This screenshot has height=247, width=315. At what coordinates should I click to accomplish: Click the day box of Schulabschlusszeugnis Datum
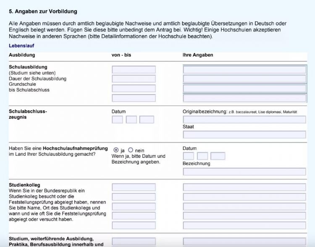(117, 120)
